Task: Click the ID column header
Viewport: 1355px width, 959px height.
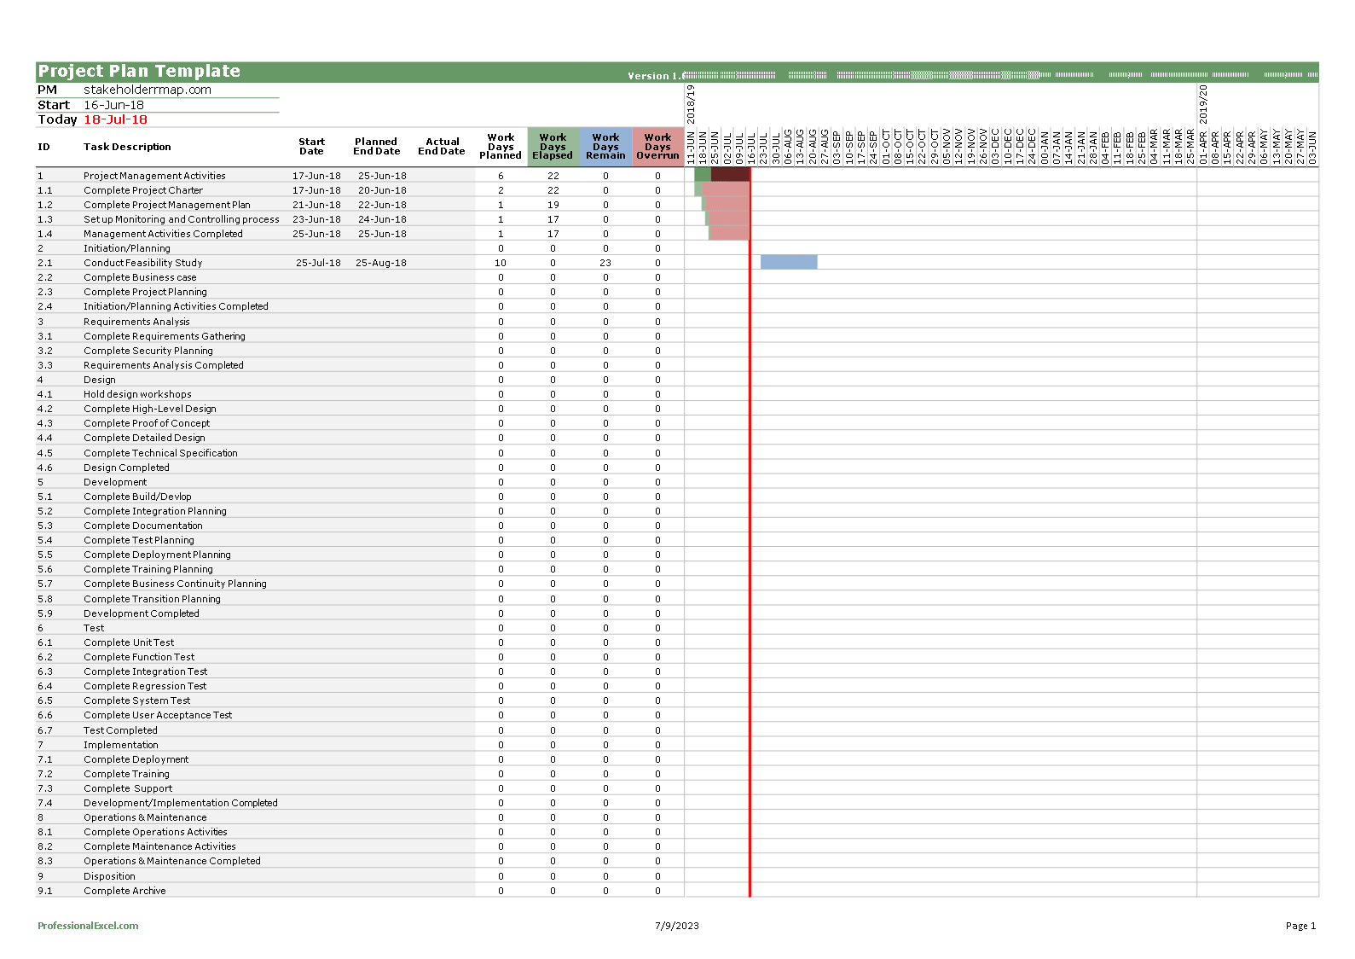Action: (43, 147)
